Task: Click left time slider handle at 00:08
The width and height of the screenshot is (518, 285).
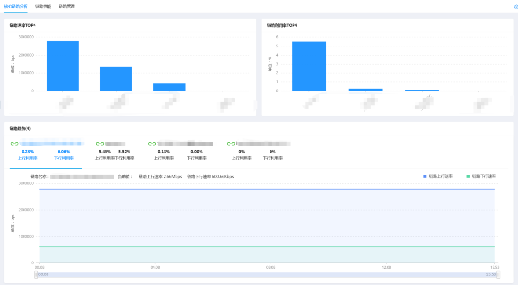Action: click(36, 274)
